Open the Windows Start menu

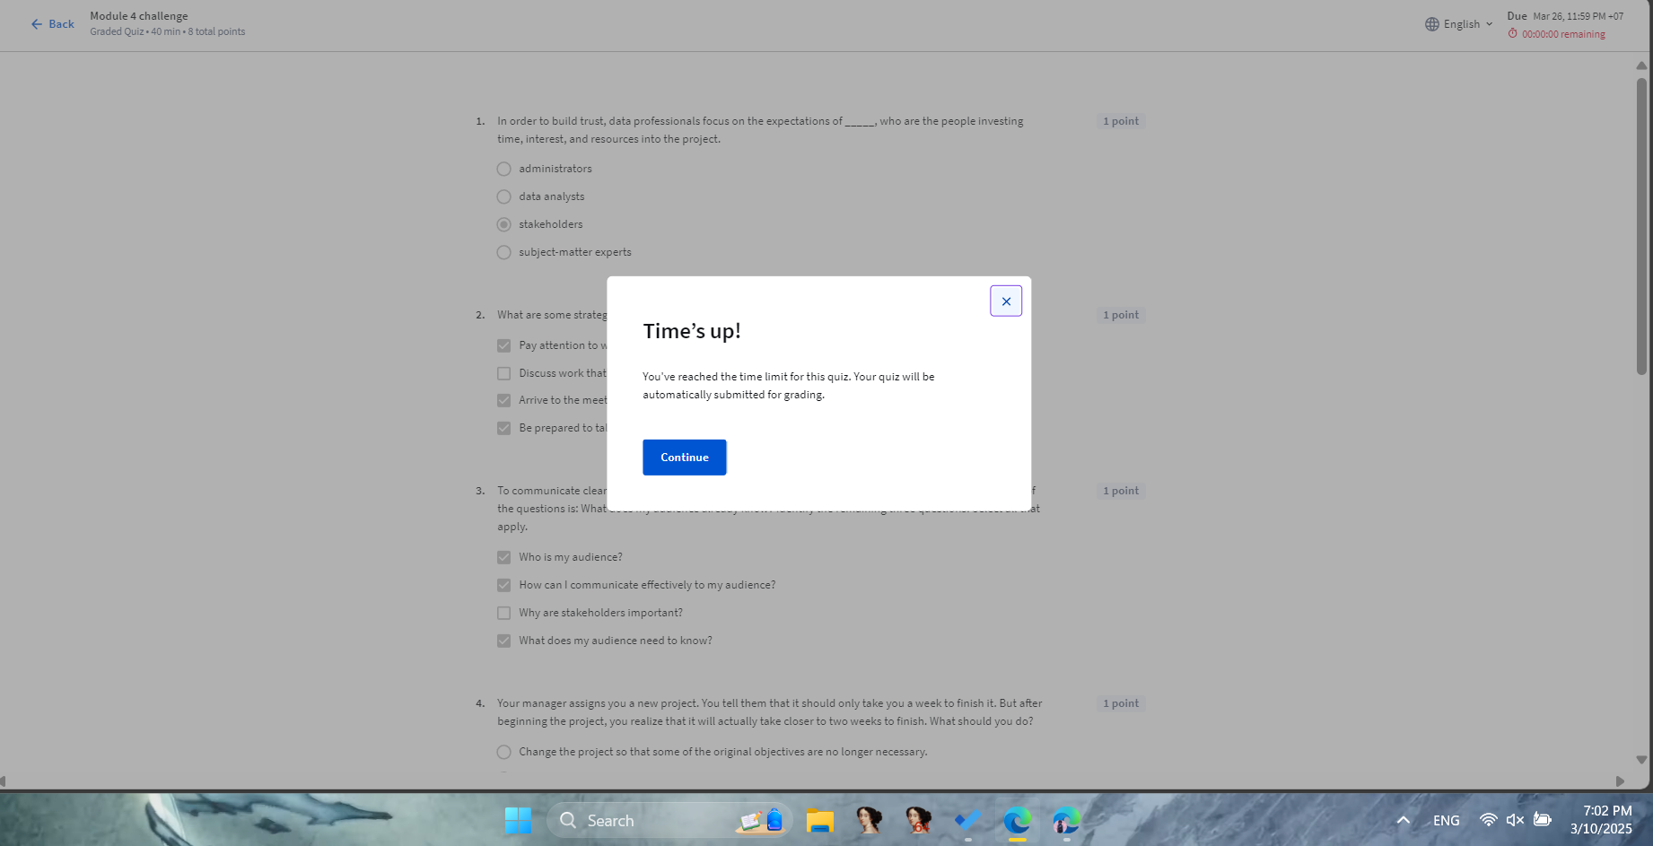point(518,820)
